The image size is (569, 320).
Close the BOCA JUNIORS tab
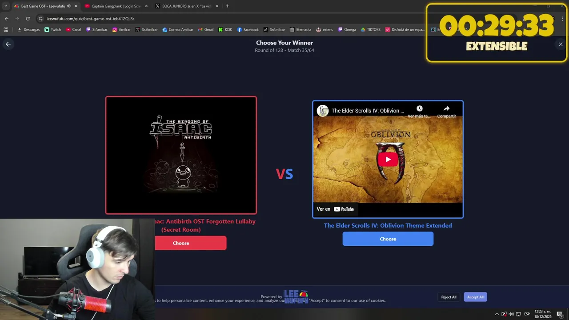click(217, 6)
